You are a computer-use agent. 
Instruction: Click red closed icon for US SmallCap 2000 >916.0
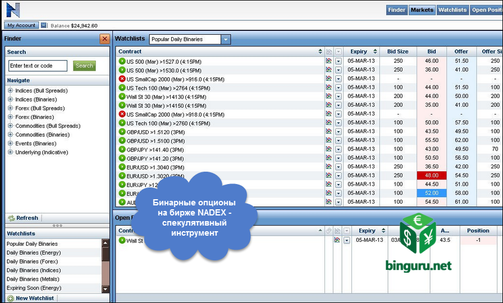[122, 79]
